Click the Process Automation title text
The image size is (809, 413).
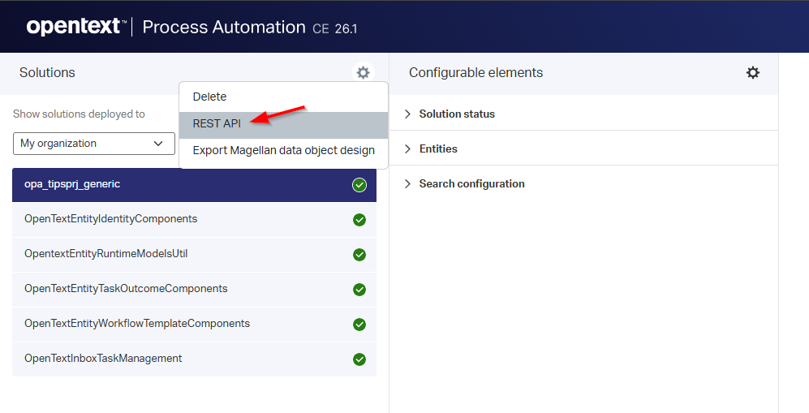(224, 27)
